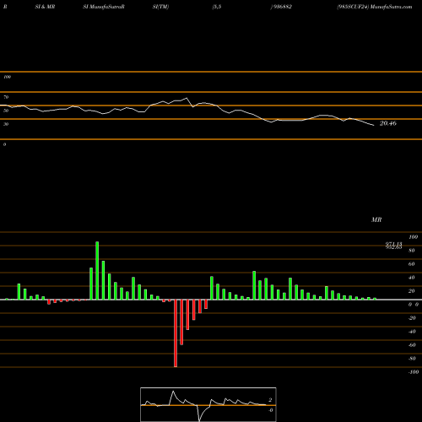Viewport: 422px width, 422px height.
Task: Open the mini MR overview chart thumbnail
Action: click(208, 404)
